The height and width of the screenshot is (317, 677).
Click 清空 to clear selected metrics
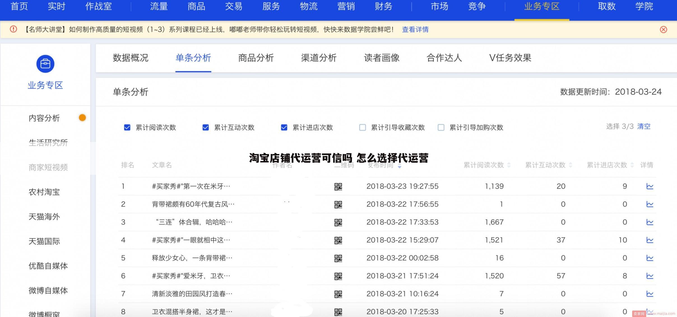tap(644, 127)
